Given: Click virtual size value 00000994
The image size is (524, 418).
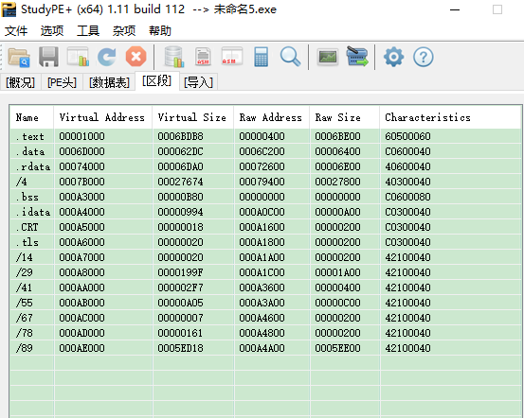Looking at the screenshot, I should pyautogui.click(x=180, y=212).
